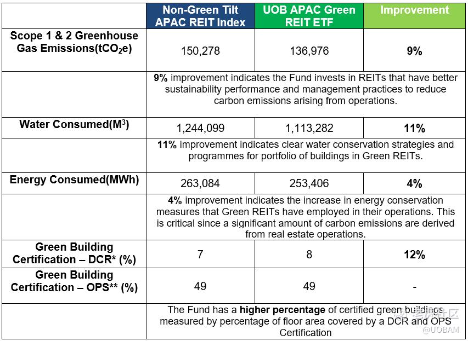Click the 'UOB APAC Green REIT ETF' header
This screenshot has width=468, height=341.
(x=309, y=16)
